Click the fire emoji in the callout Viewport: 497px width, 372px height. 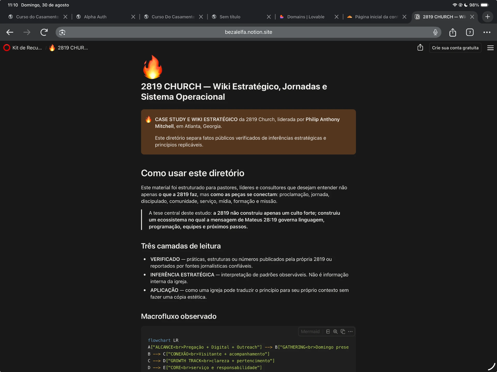click(148, 119)
